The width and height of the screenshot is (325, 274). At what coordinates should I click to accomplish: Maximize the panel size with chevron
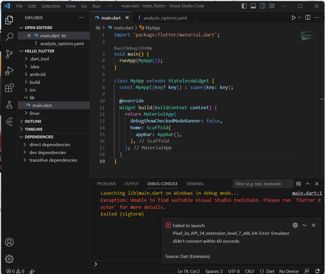click(x=308, y=184)
